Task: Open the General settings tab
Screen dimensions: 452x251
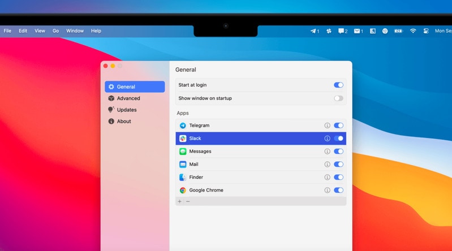Action: coord(135,86)
